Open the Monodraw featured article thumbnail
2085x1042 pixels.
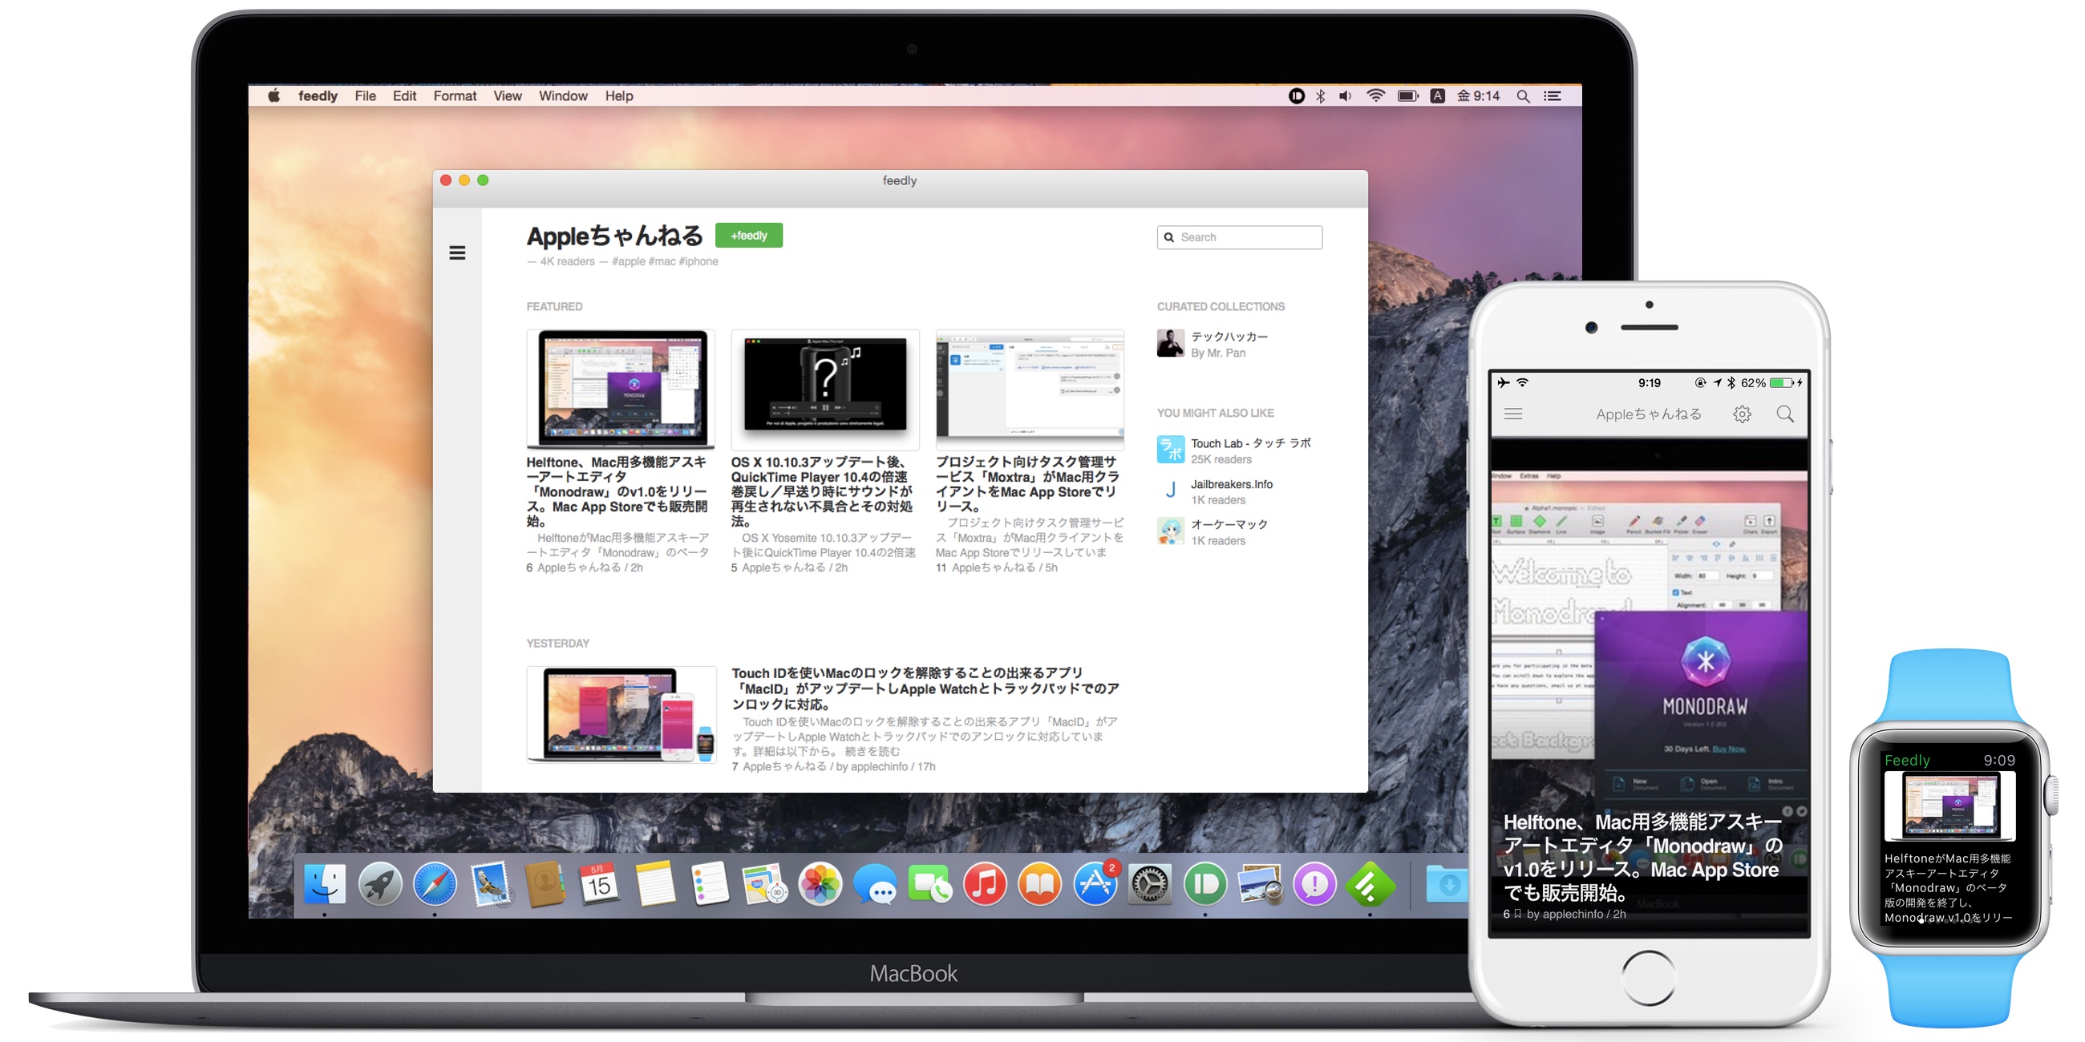coord(621,389)
